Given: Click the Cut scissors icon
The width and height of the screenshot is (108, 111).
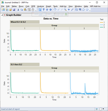Looking at the screenshot, I should (18, 9).
